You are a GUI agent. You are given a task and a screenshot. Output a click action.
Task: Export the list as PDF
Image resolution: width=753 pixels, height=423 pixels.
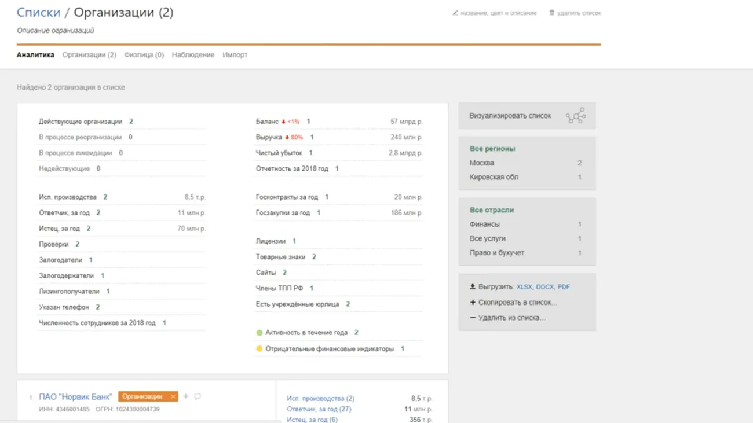tap(564, 287)
